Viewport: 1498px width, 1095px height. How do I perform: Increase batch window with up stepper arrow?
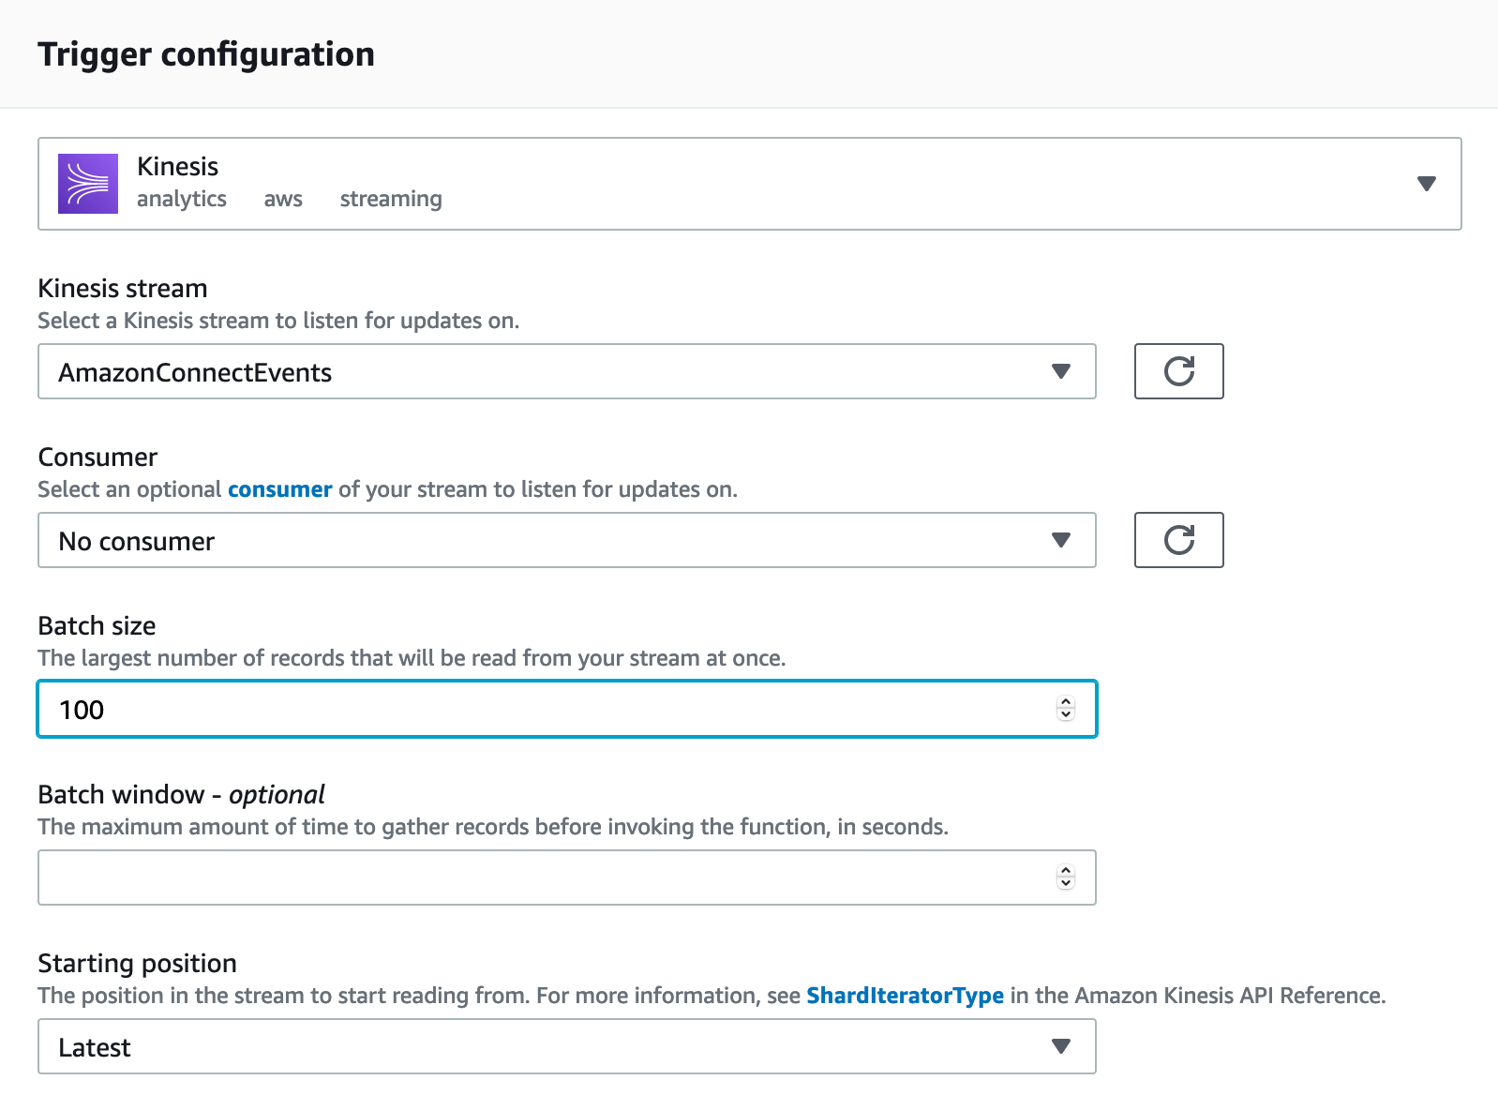[1066, 871]
